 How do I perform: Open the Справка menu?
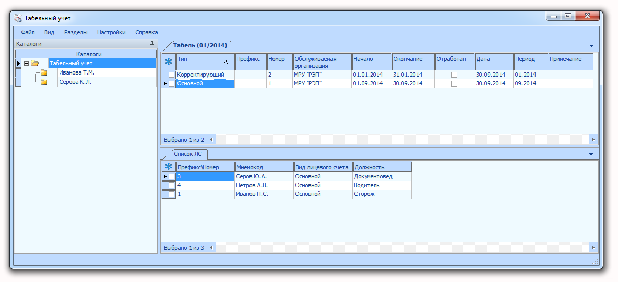tap(146, 33)
